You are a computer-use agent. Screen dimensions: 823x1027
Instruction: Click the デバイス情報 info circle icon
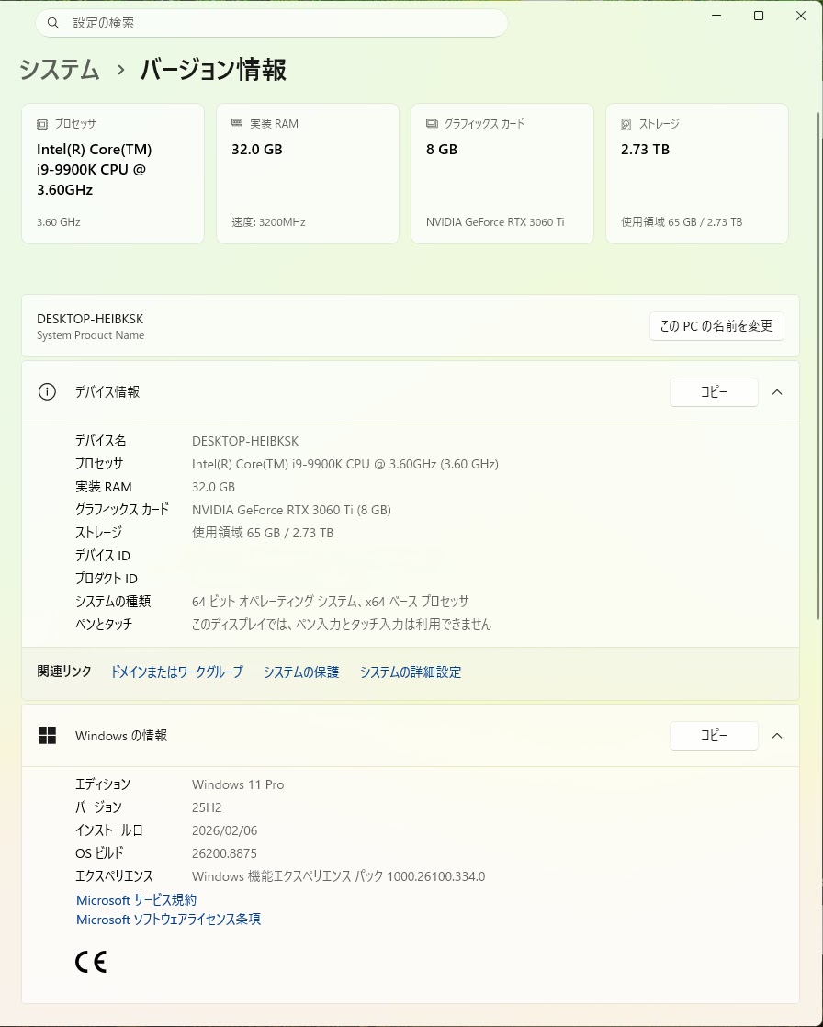(x=47, y=391)
